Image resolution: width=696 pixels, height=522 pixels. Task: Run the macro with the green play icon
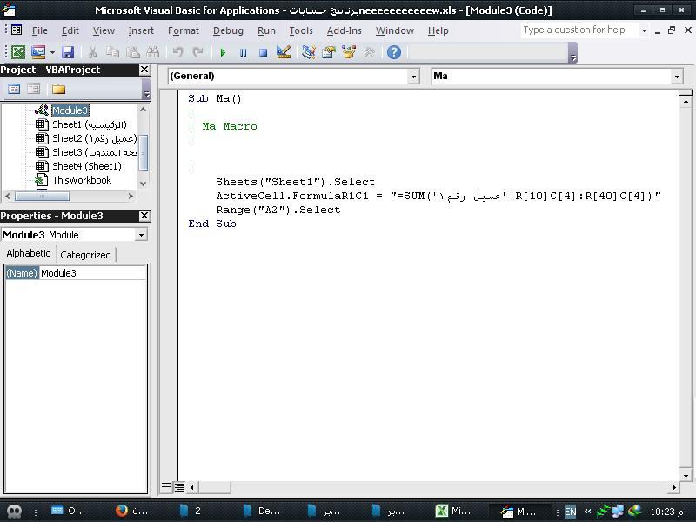click(223, 53)
